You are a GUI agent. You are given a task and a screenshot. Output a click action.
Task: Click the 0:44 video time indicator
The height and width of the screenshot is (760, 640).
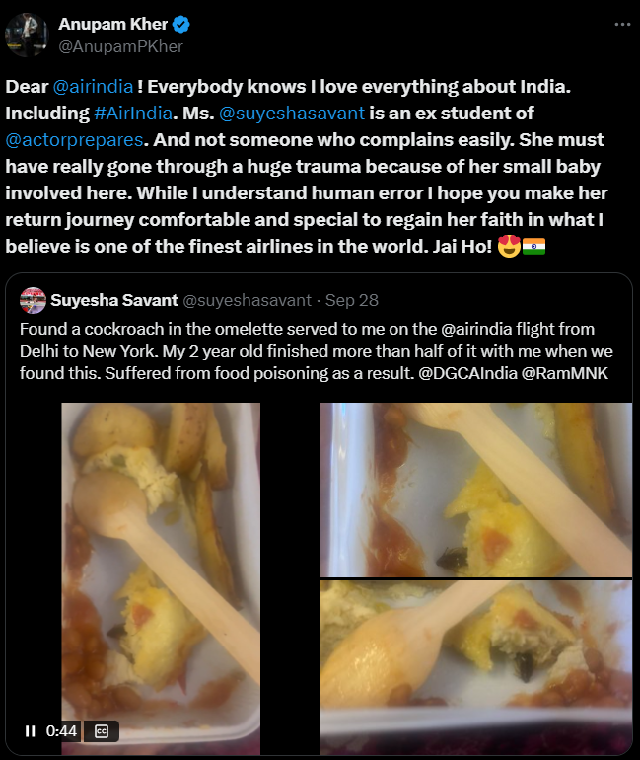[x=61, y=731]
